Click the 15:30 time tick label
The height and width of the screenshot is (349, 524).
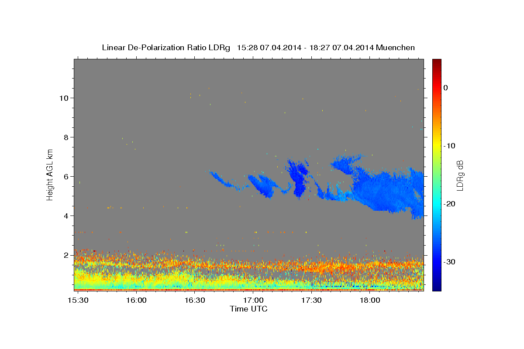click(x=77, y=301)
